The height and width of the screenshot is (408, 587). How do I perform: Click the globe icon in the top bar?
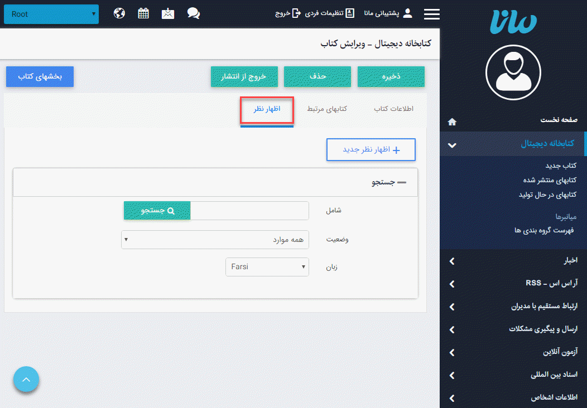[x=119, y=13]
